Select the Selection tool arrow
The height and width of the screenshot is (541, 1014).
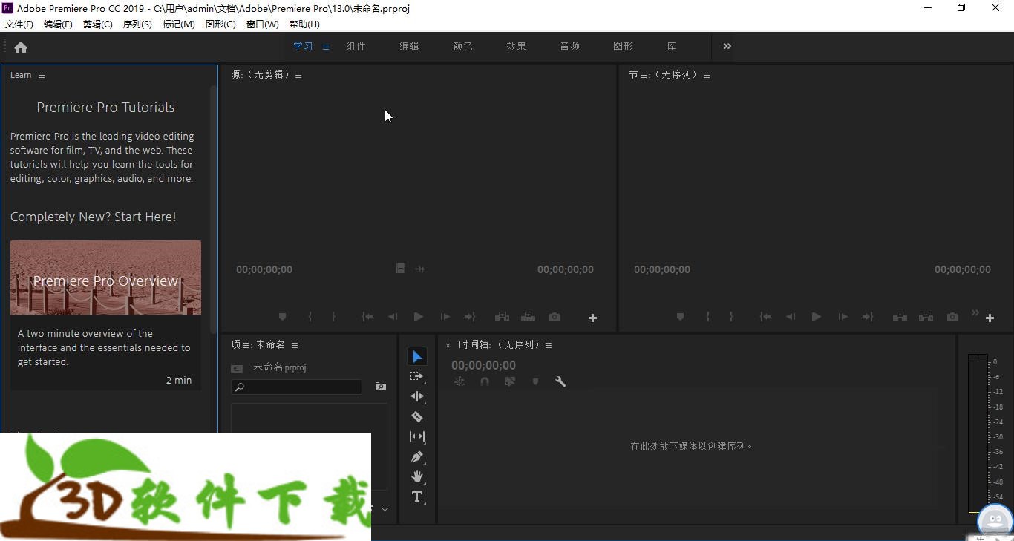pyautogui.click(x=417, y=357)
